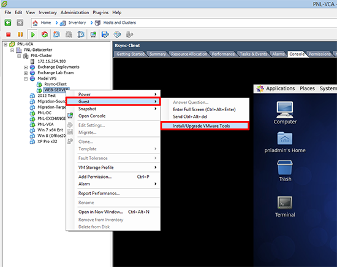Click the Home icon in navigation bar

coord(36,23)
